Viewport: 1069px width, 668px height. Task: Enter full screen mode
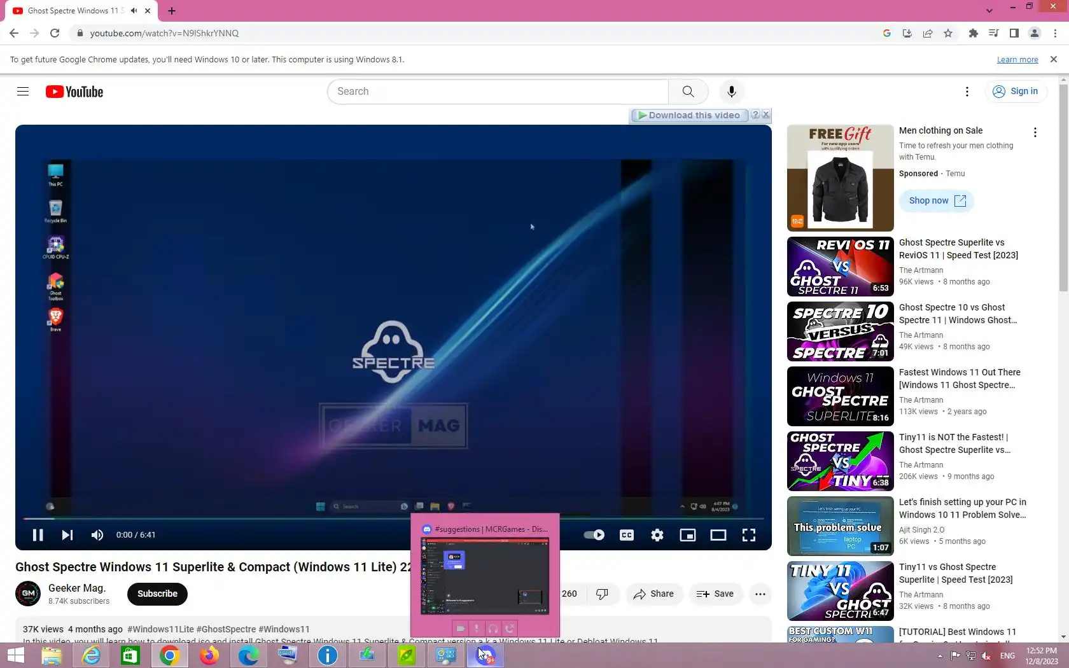point(749,535)
